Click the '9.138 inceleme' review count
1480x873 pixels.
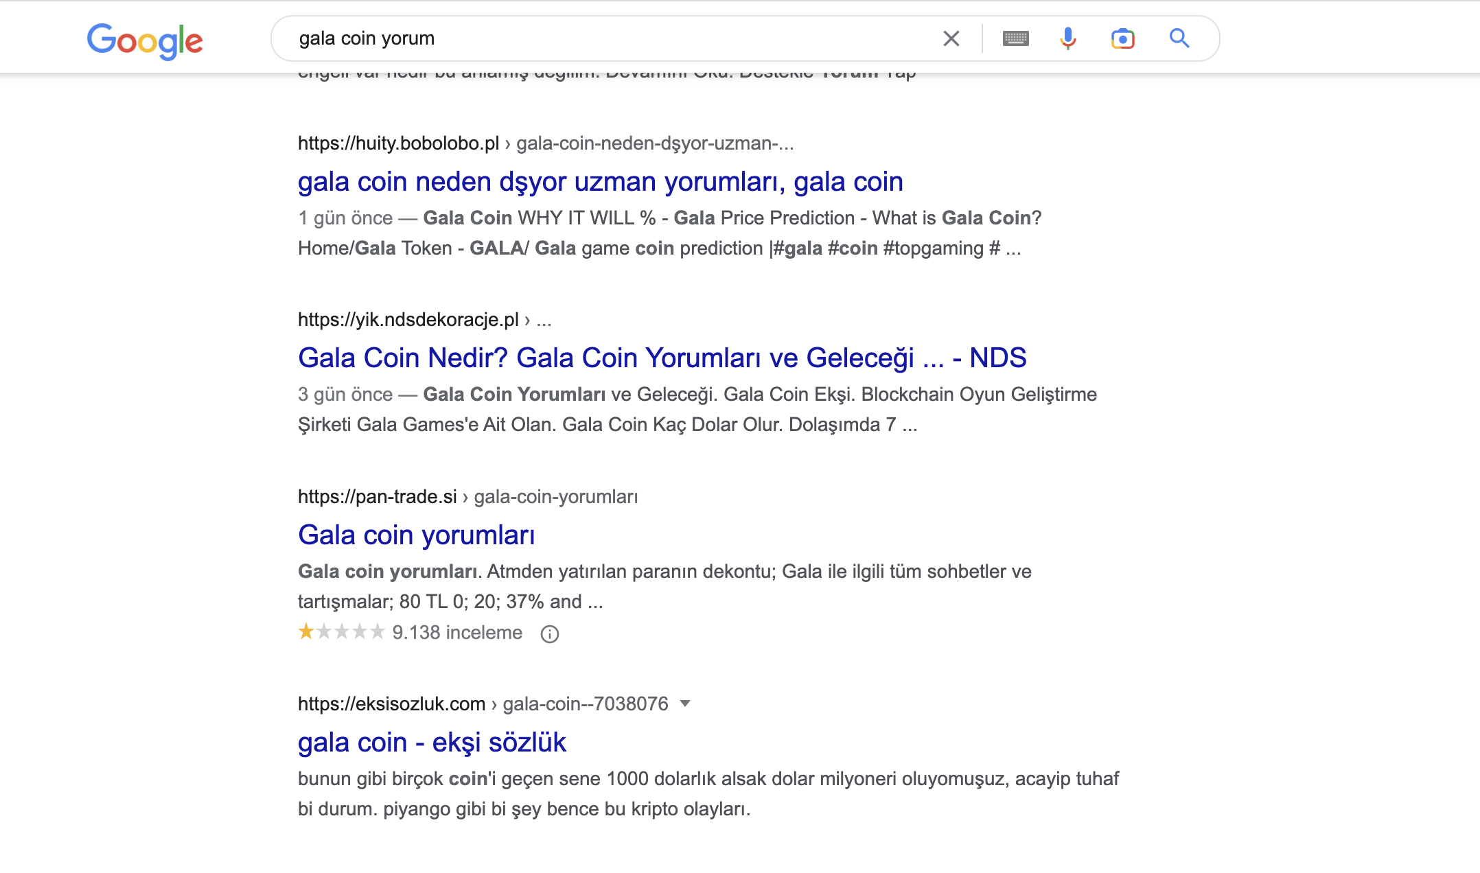coord(457,633)
